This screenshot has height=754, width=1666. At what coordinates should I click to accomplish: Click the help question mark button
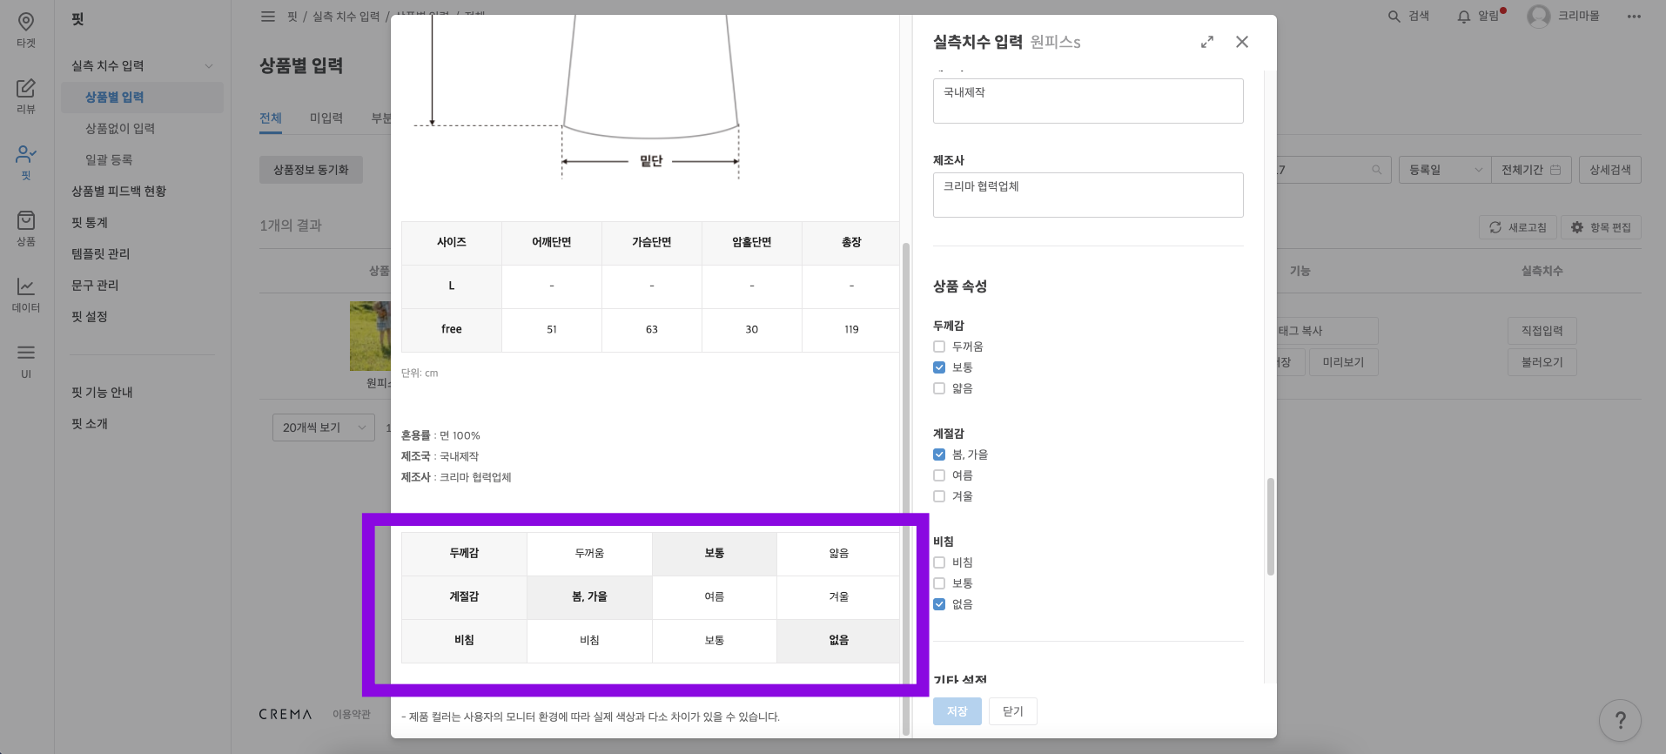[1620, 720]
